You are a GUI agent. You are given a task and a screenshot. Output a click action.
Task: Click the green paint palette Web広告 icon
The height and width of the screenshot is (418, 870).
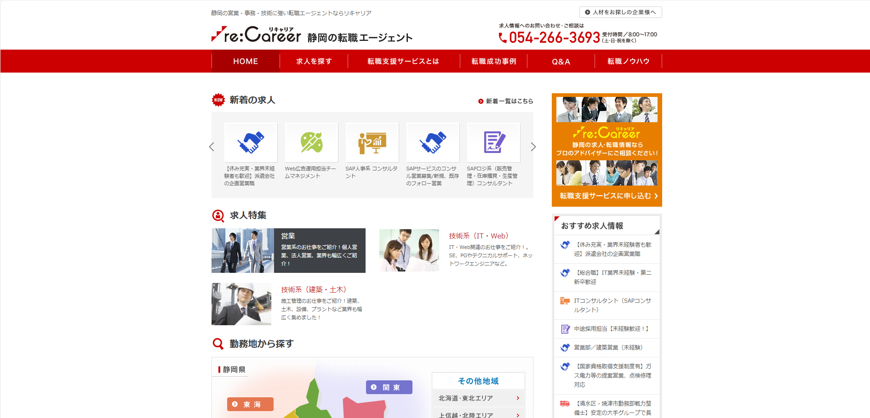311,142
